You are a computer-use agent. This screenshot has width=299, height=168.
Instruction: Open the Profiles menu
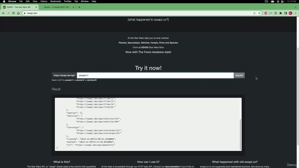click(67, 1)
